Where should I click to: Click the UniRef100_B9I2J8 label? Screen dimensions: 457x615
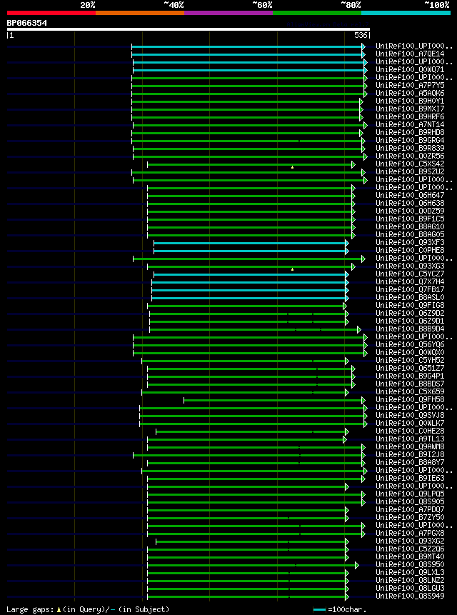click(x=410, y=454)
